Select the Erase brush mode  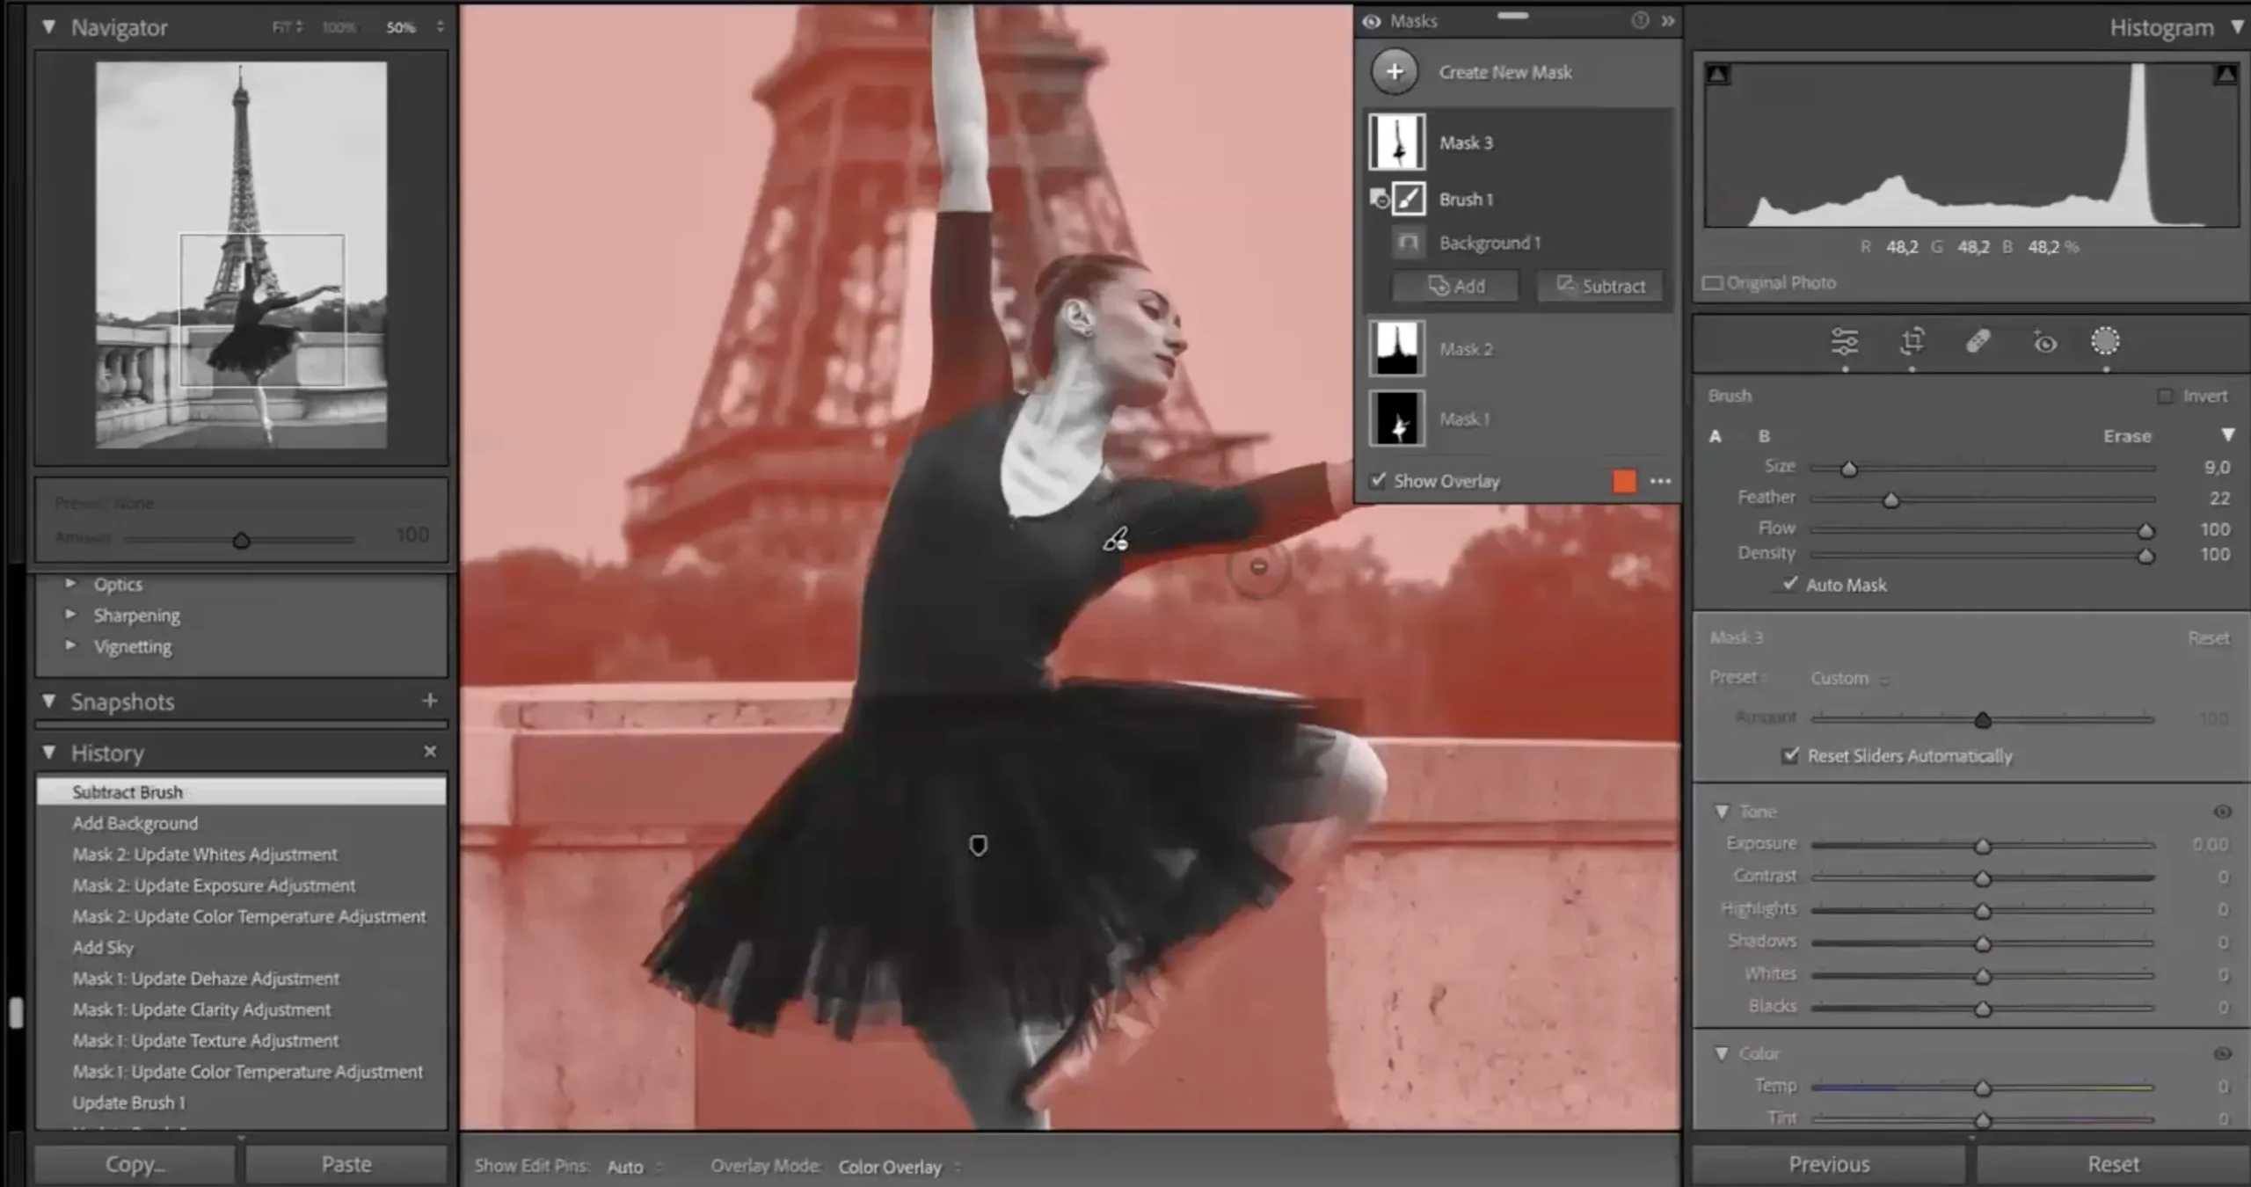tap(2127, 435)
